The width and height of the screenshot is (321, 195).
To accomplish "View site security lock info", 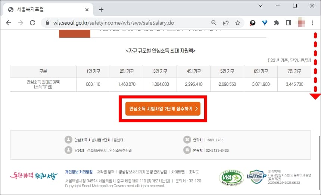I will tap(47, 23).
